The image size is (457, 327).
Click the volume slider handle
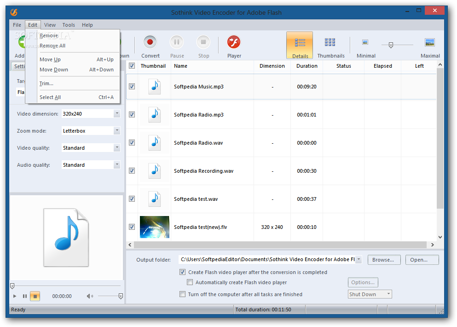pyautogui.click(x=121, y=296)
